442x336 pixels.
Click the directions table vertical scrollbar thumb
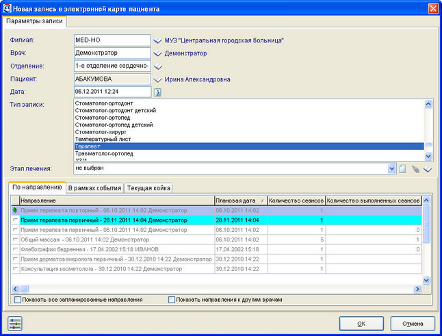pyautogui.click(x=426, y=224)
